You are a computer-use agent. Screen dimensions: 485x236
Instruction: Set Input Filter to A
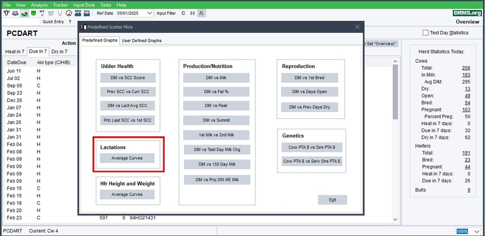click(x=202, y=13)
